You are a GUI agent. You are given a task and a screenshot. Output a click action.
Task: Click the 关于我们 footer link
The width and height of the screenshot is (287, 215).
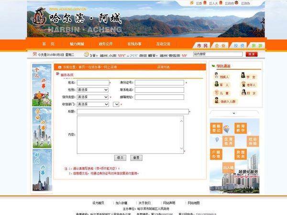point(144,203)
